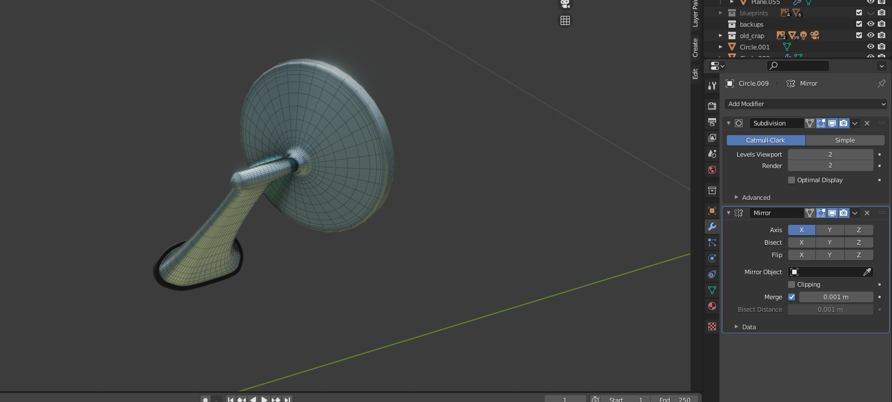Expand the Data subpanel
892x402 pixels.
coord(737,327)
